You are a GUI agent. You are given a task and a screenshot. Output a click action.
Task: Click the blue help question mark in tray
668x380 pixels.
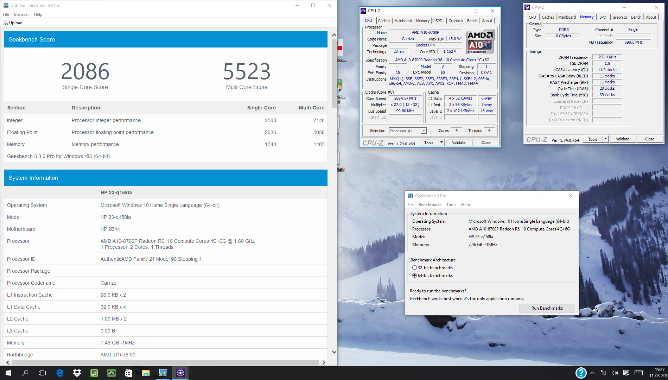(581, 373)
